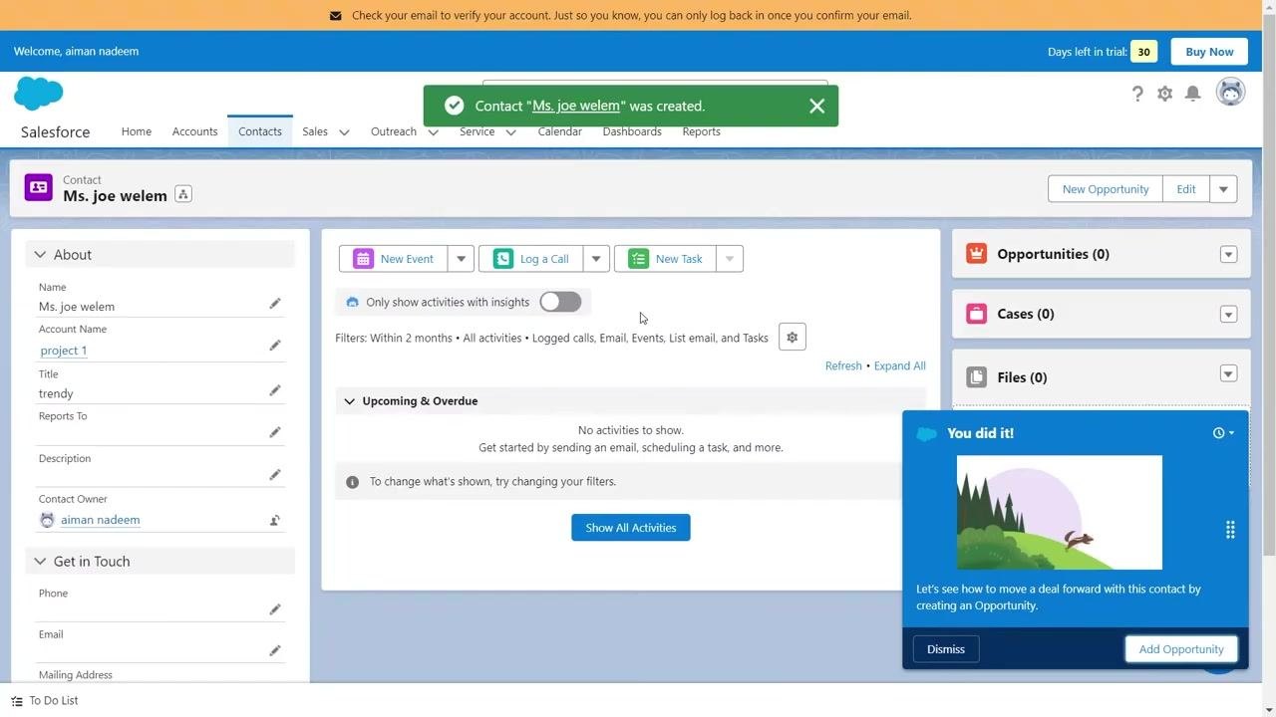Edit the Name field pencil icon
Screen dimensions: 1276x717
[x=275, y=304]
